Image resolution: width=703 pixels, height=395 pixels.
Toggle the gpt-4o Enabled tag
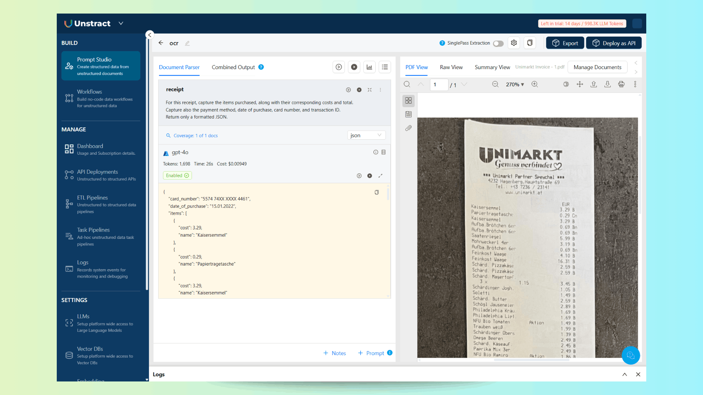(x=177, y=176)
